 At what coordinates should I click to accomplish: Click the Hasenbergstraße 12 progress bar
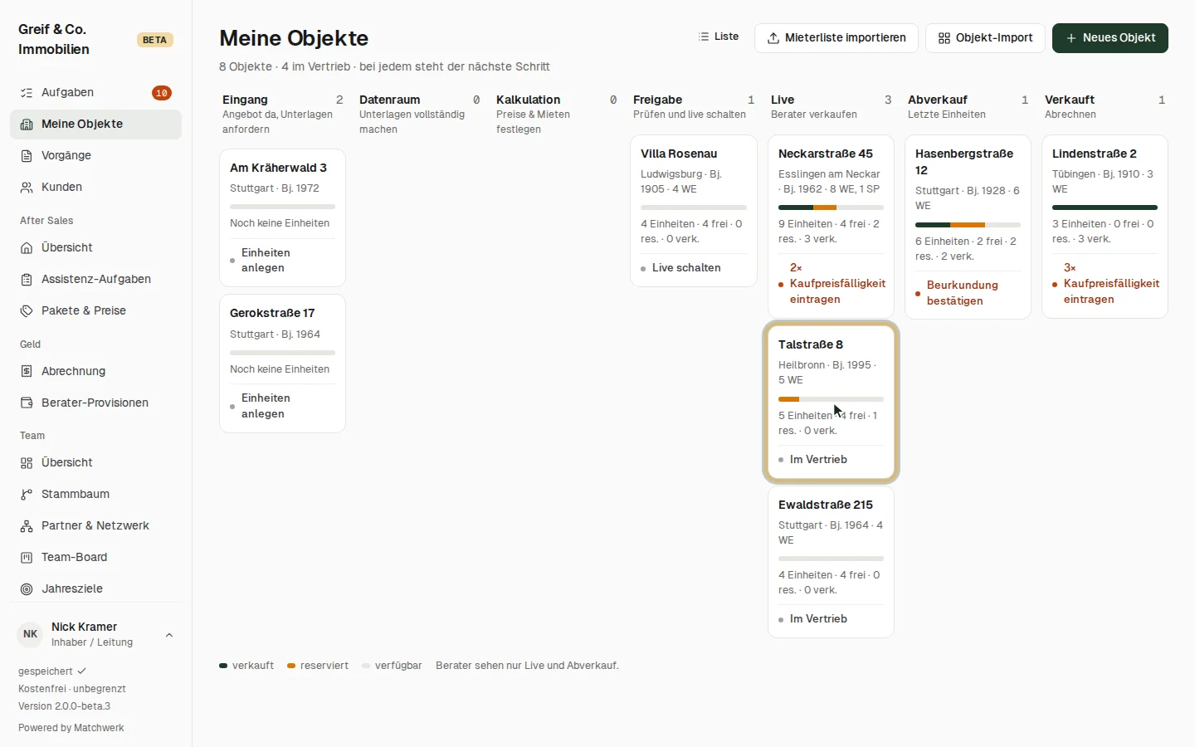tap(968, 225)
